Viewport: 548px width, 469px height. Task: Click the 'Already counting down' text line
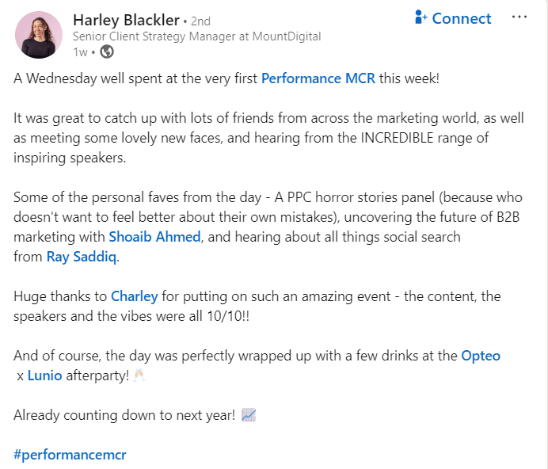[x=124, y=415]
